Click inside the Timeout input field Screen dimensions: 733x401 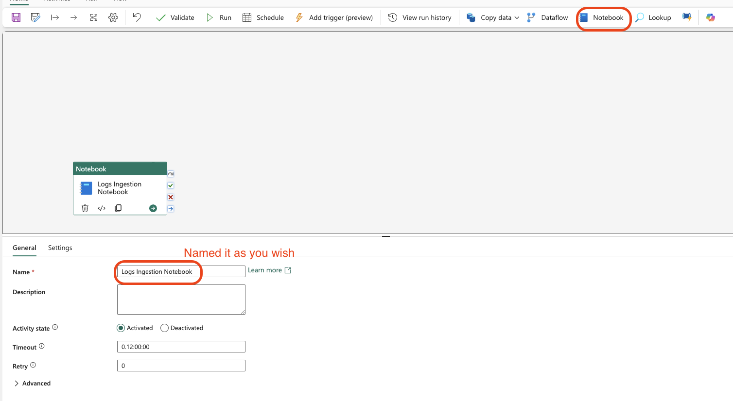click(x=181, y=347)
